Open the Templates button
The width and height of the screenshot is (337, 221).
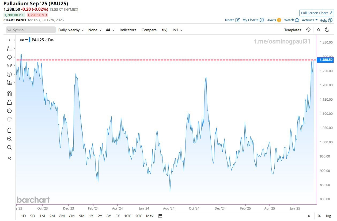pos(292,30)
